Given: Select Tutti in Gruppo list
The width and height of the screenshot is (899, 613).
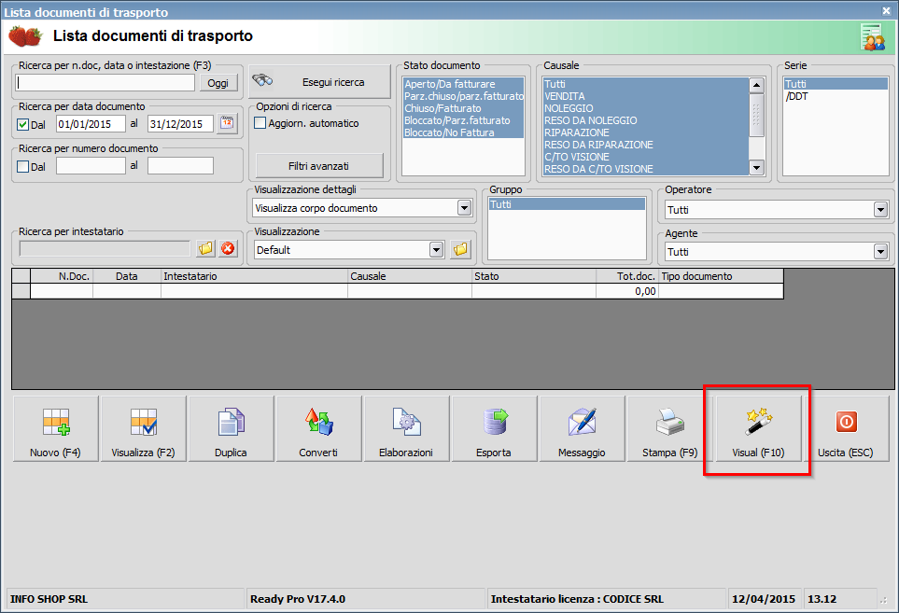Looking at the screenshot, I should click(567, 204).
